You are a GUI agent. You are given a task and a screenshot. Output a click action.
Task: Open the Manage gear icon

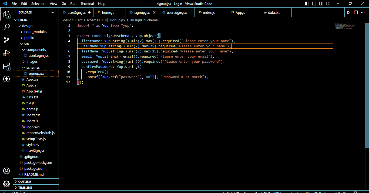tap(6, 184)
